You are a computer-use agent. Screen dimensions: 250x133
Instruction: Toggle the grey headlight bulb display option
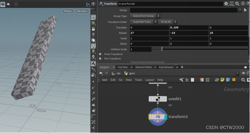point(93,46)
